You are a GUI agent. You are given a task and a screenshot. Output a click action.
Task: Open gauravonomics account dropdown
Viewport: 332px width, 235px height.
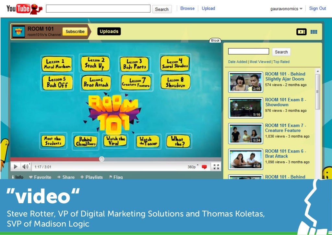pyautogui.click(x=286, y=9)
